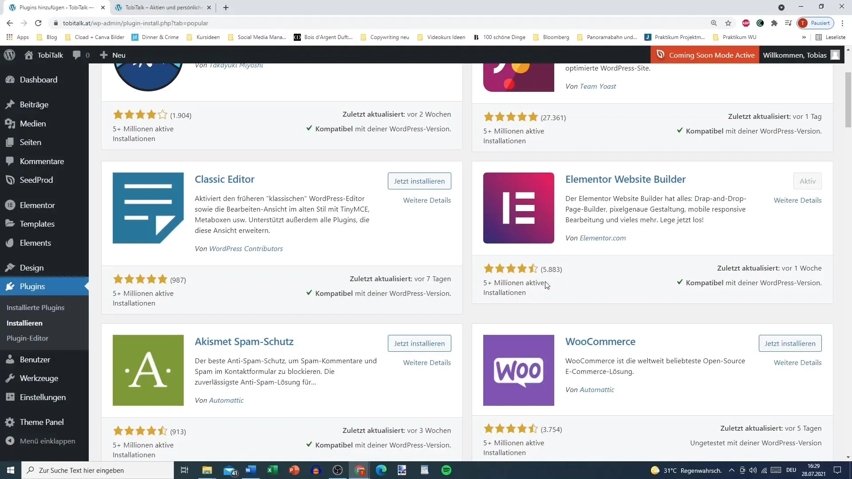Open Werkzeuge in the sidebar
Image resolution: width=852 pixels, height=479 pixels.
39,378
